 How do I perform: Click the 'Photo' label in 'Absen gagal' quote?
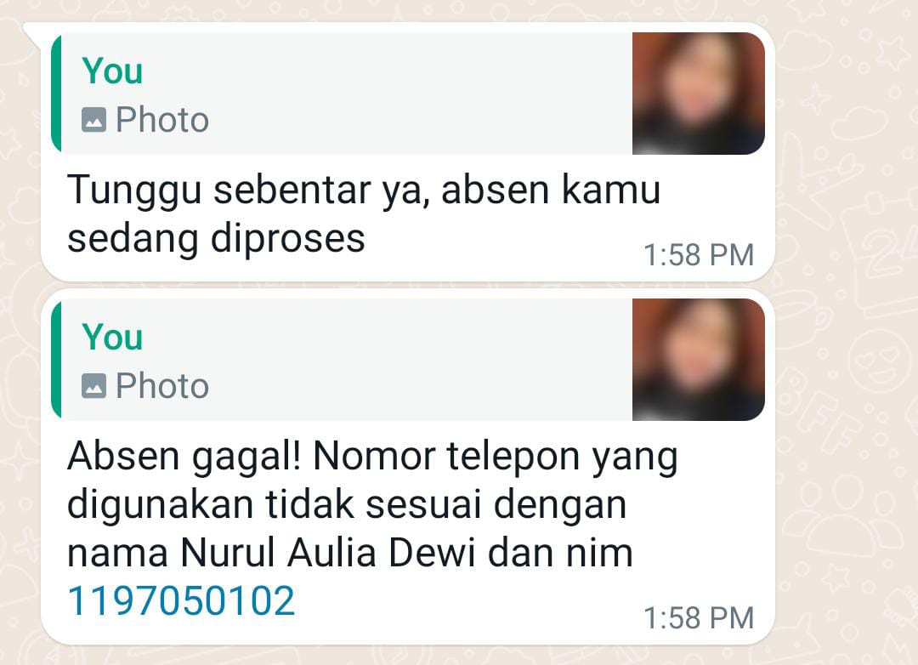(162, 385)
